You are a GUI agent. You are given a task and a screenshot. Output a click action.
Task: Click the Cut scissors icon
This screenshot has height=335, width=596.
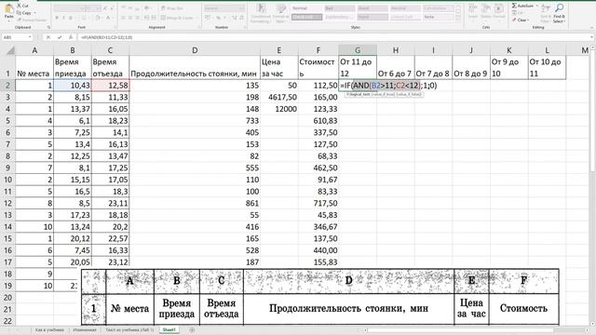(x=19, y=6)
